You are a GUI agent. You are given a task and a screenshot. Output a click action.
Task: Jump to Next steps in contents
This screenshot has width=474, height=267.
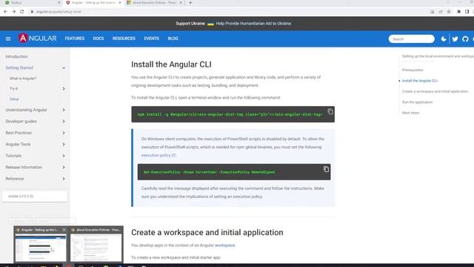[410, 113]
